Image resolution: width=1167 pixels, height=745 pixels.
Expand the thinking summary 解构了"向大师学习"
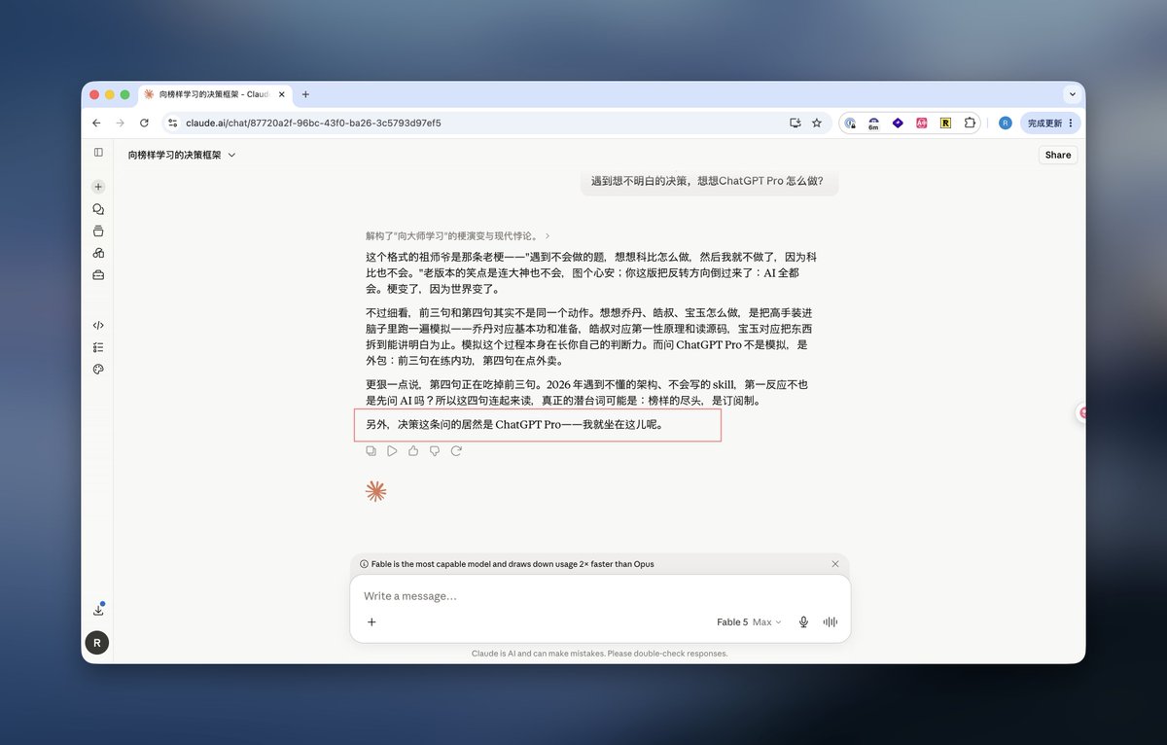tap(458, 235)
